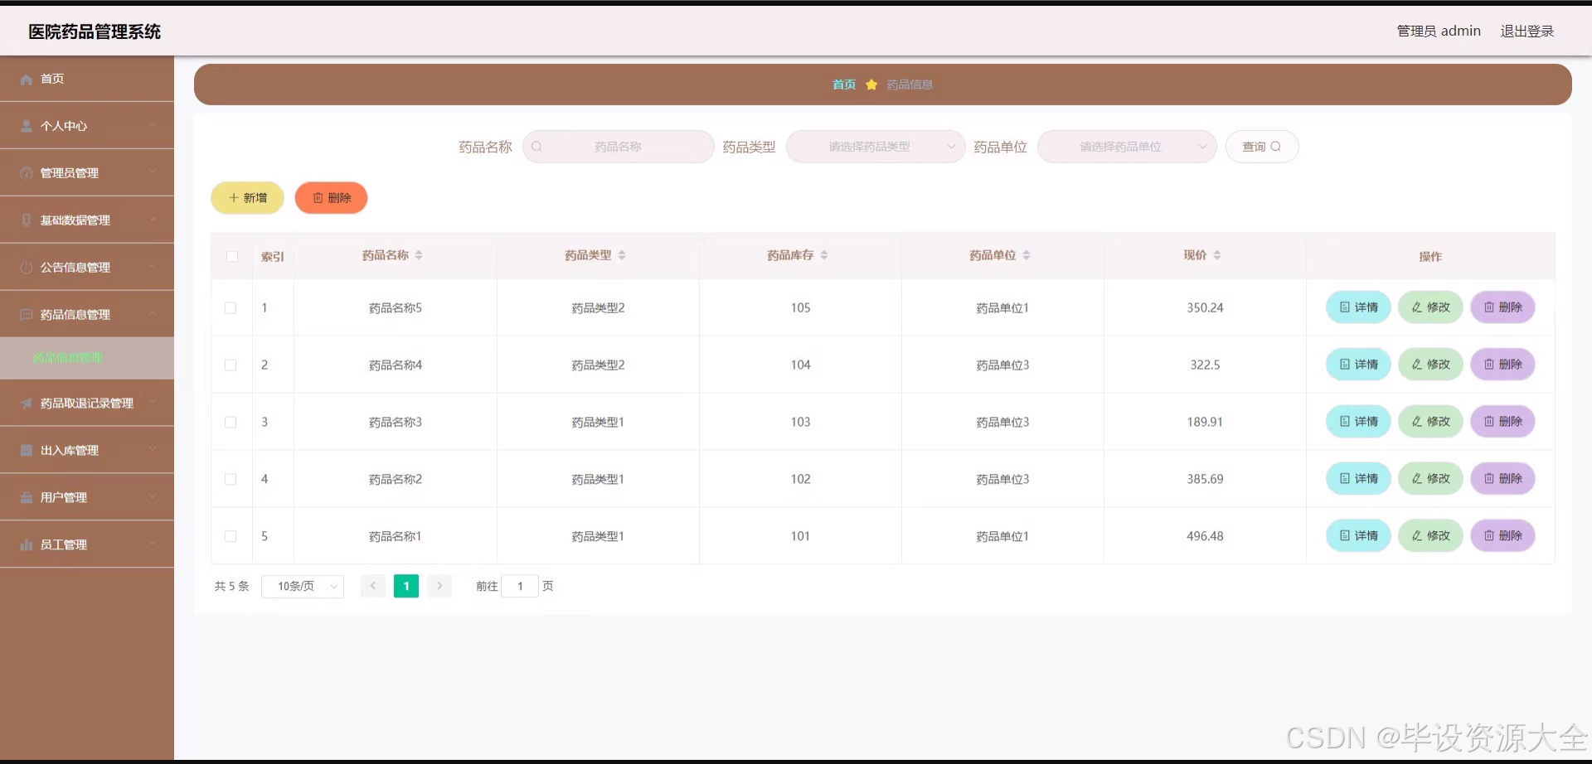Click 删除 button for 药品名称2 row
The height and width of the screenshot is (764, 1592).
coord(1502,479)
